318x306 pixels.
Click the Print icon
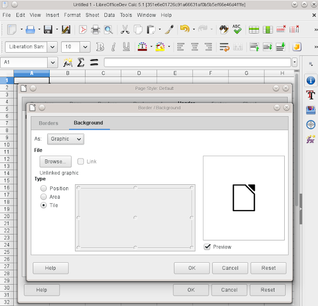pos(95,30)
